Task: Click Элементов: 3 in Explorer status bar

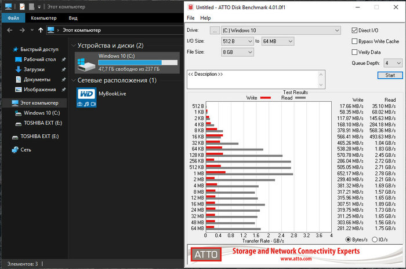Action: coord(23,264)
